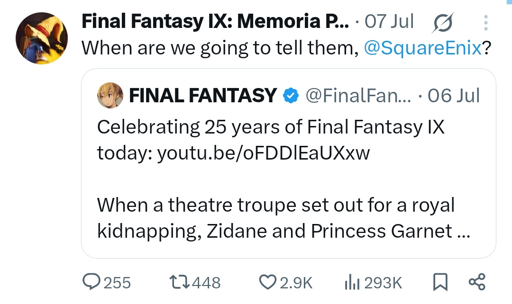This screenshot has width=512, height=304.
Task: Open the FINAL FANTASY account avatar
Action: coord(110,95)
